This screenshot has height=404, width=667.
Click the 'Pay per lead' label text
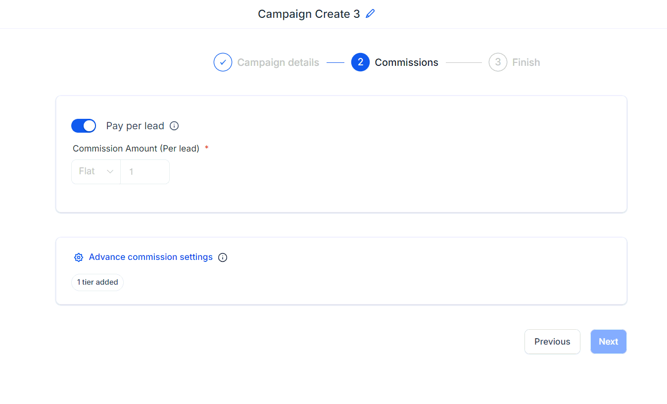click(x=135, y=126)
